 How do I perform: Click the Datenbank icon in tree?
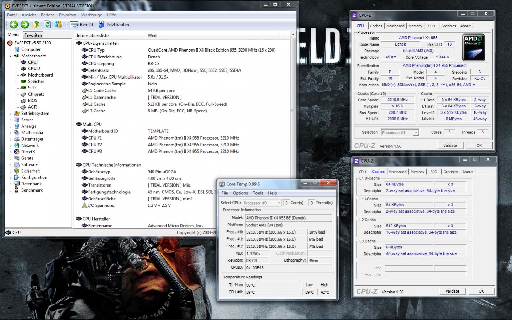click(17, 184)
